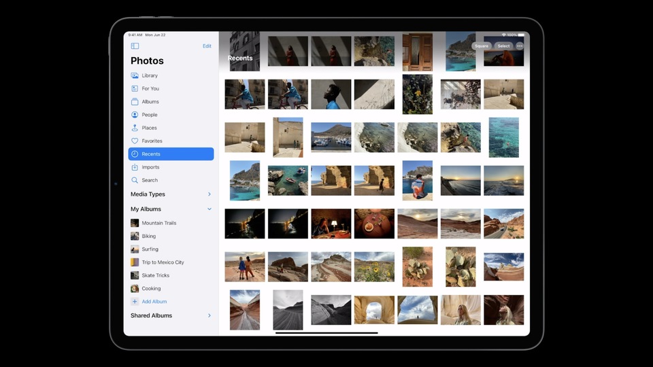Click the Imports download icon
The image size is (653, 367).
[x=135, y=167]
